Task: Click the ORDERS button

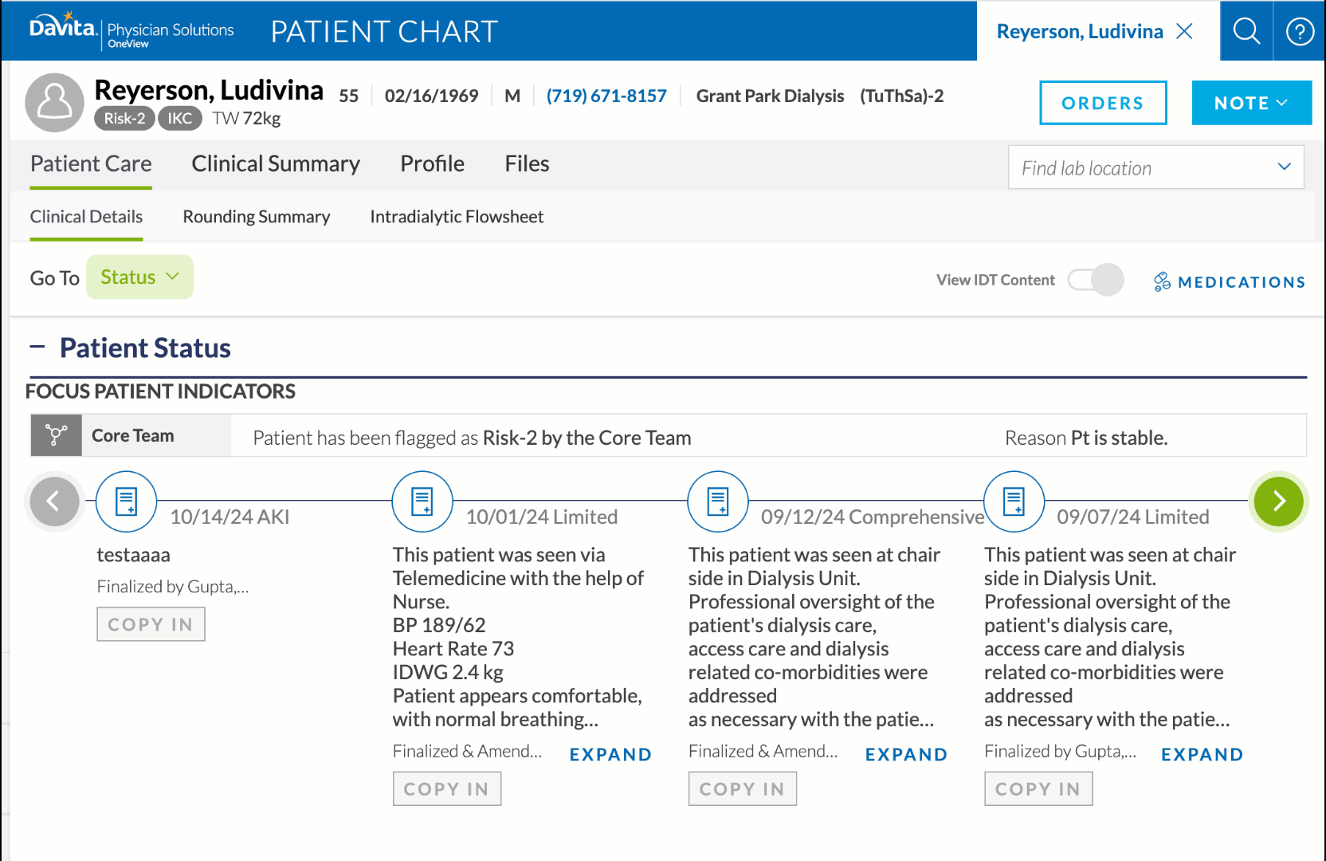Action: [1103, 103]
